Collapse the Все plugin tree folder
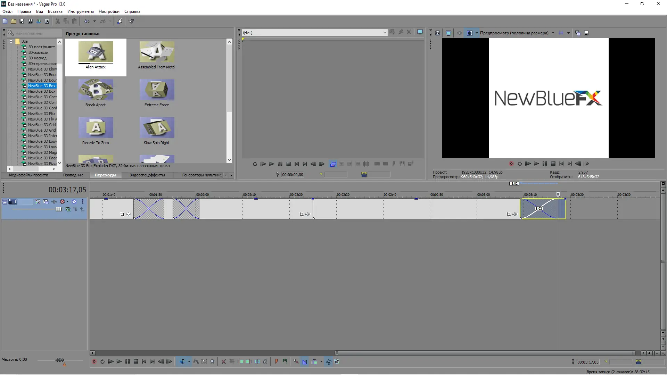This screenshot has height=375, width=667. coord(11,41)
